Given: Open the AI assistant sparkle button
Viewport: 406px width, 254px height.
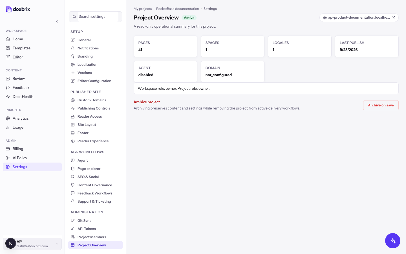Looking at the screenshot, I should pos(393,241).
